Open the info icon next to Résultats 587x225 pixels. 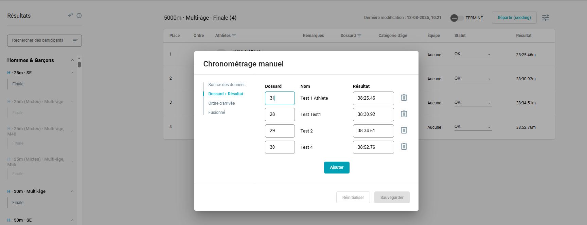79,16
